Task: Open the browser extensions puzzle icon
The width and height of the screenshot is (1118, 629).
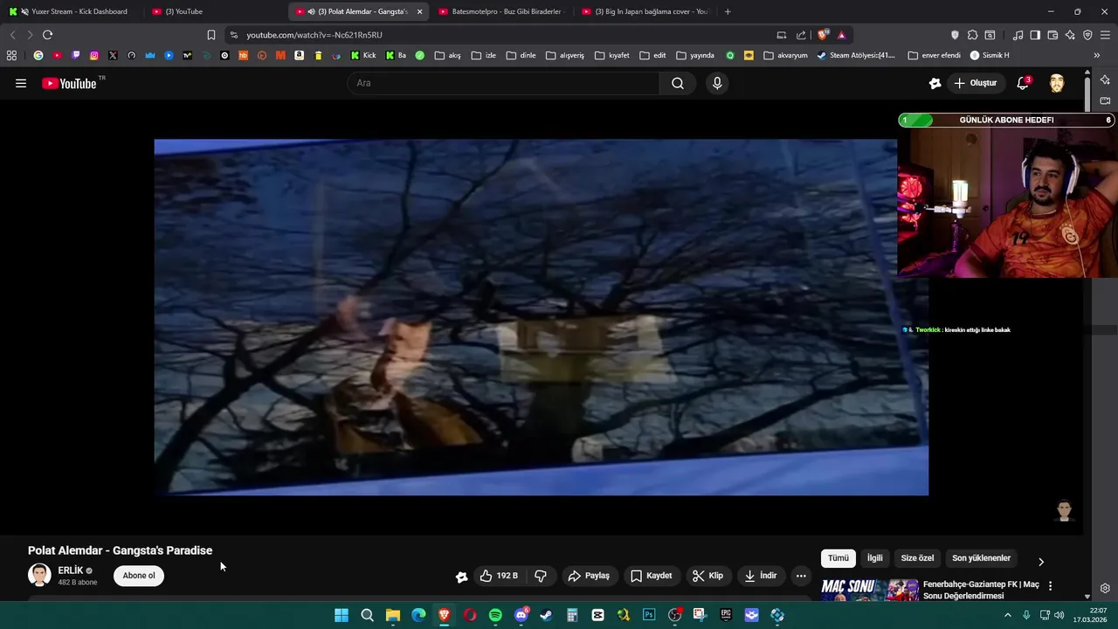Action: point(972,35)
